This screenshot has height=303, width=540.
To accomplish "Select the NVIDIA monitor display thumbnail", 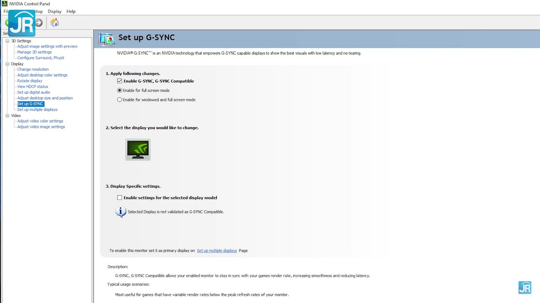I will [138, 150].
